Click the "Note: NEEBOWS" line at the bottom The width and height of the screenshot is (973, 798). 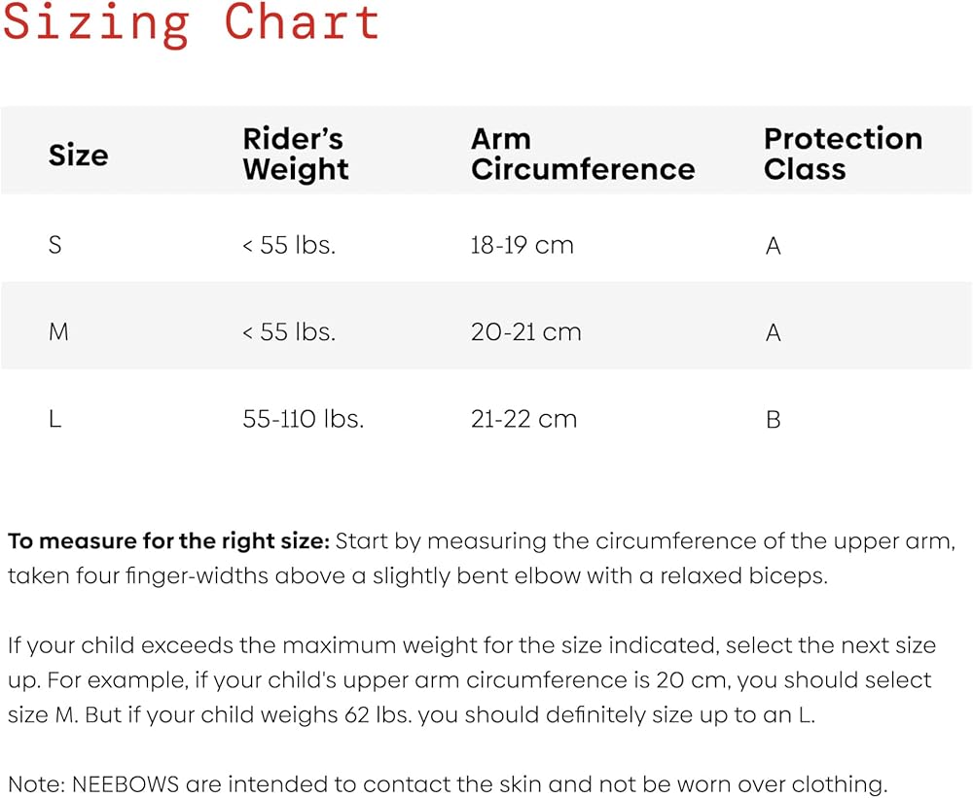click(448, 783)
